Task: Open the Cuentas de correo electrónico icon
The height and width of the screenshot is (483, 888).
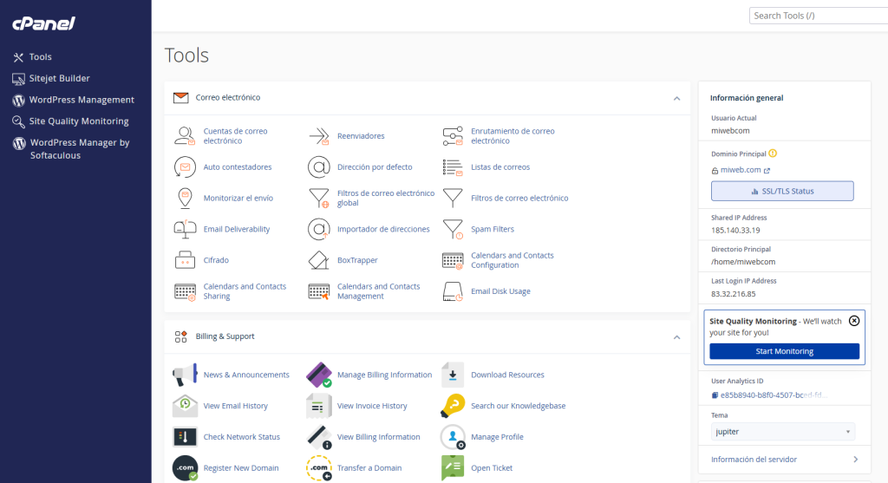Action: (x=185, y=136)
